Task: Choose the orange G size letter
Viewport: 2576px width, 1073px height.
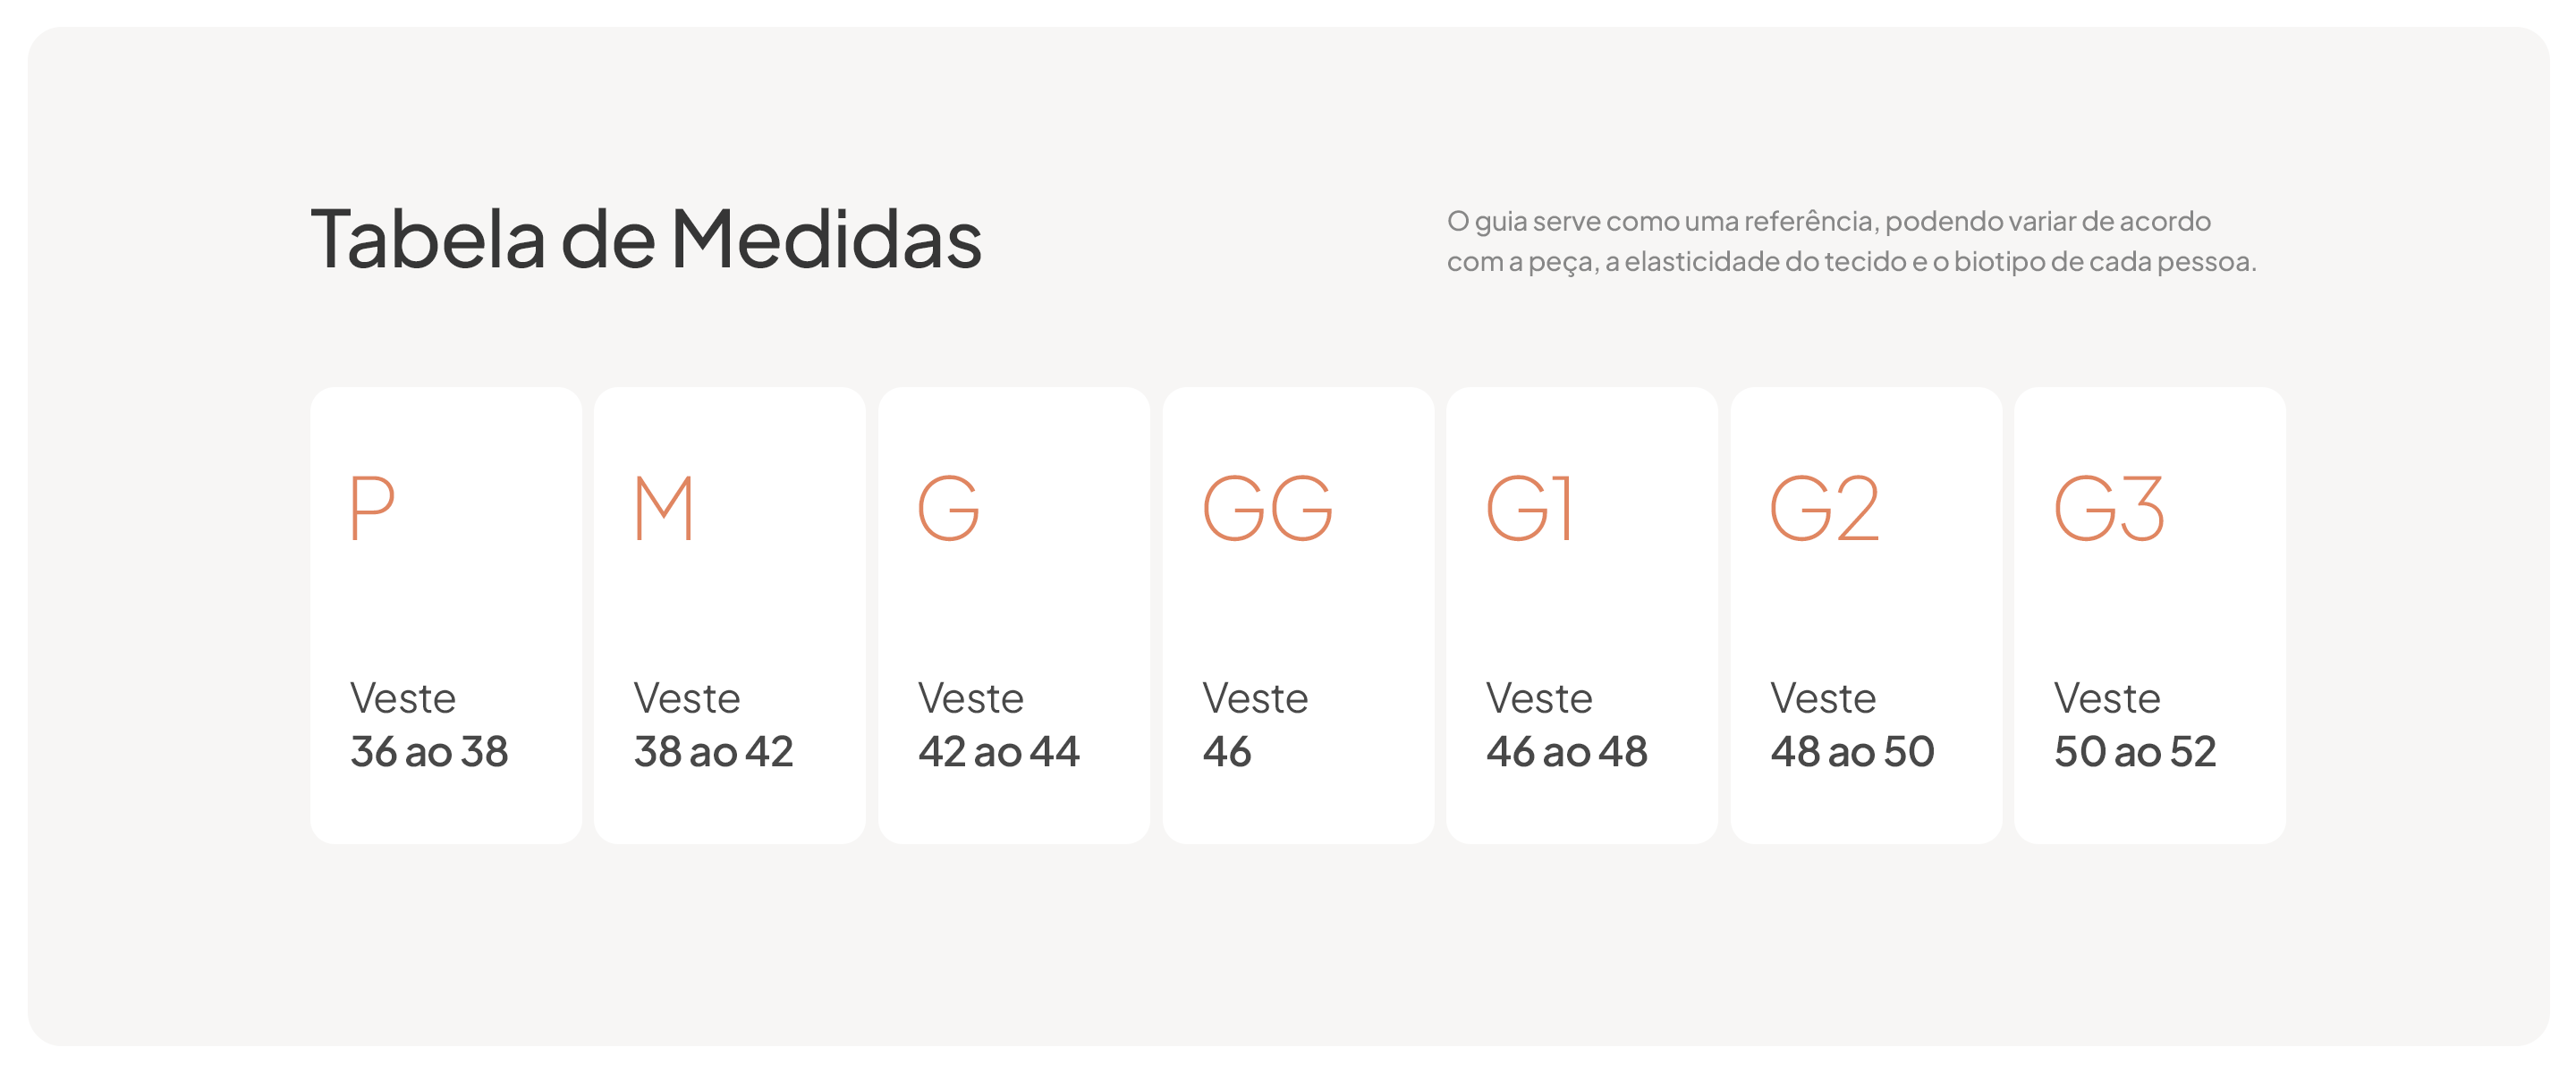Action: coord(948,508)
